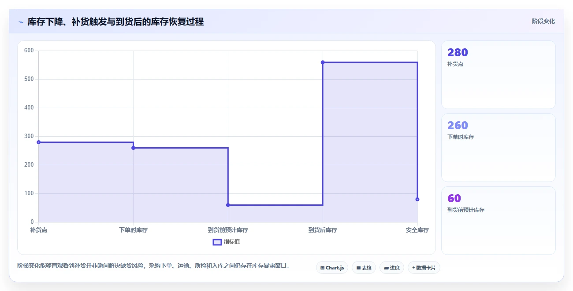Screen dimensions: 573x291
Task: Click the 260 下单时库存 stat card
Action: 499,148
